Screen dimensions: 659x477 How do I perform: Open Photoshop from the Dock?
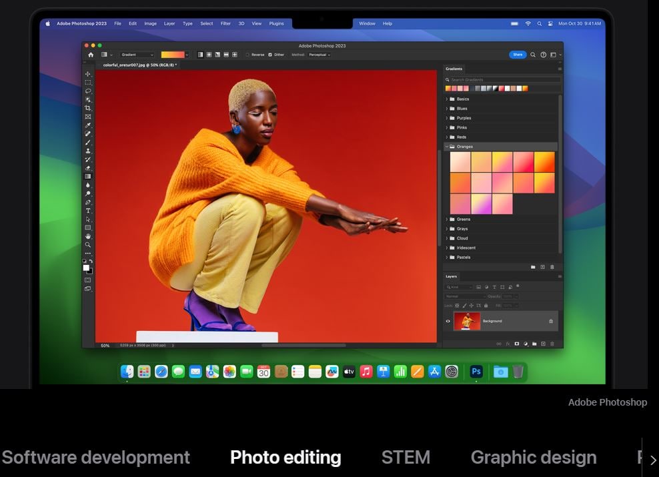pyautogui.click(x=476, y=372)
